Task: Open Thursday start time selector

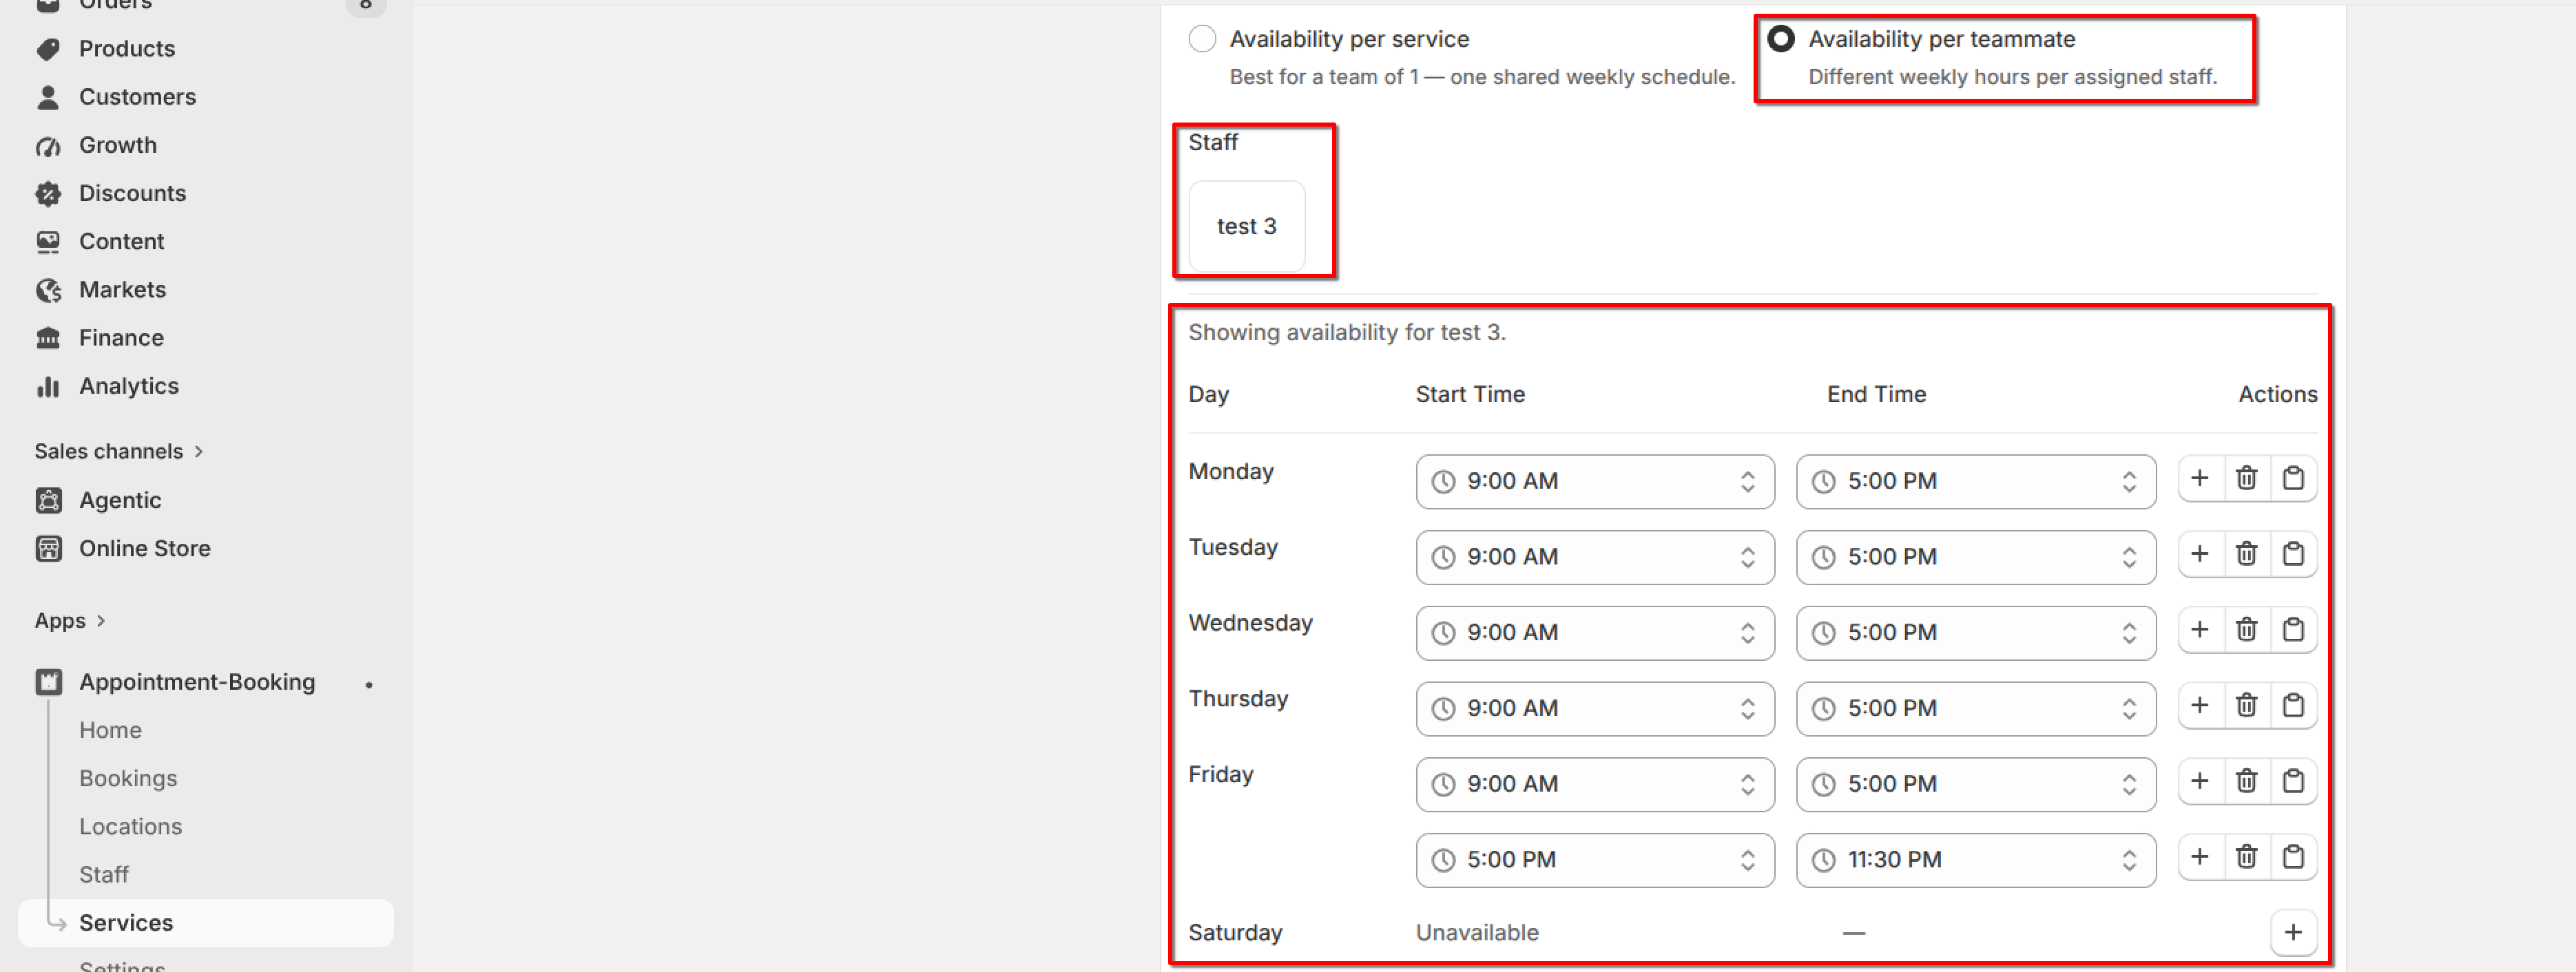Action: pos(1595,709)
